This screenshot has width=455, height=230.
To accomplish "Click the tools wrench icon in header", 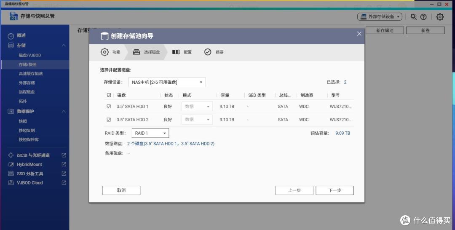I will [414, 17].
